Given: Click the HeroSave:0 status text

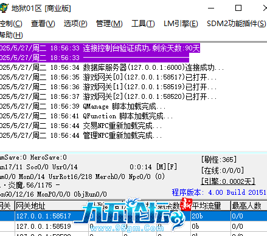Looking at the screenshot, I should click(49, 157).
